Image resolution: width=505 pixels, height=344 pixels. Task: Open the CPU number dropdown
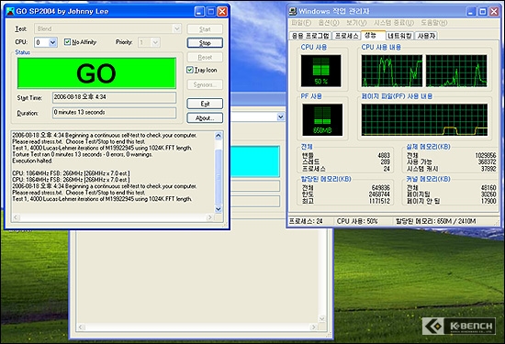tap(53, 42)
